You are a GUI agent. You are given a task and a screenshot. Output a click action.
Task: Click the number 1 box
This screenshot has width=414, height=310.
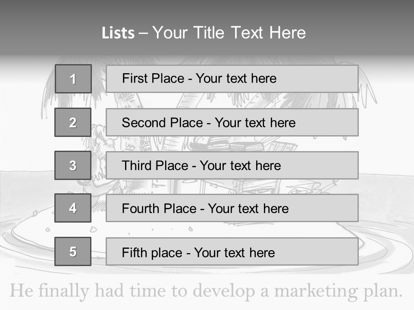tap(73, 79)
